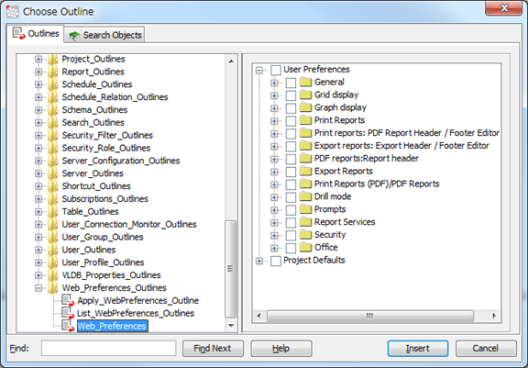528x368 pixels.
Task: Enable the Grid display checkbox
Action: 291,95
